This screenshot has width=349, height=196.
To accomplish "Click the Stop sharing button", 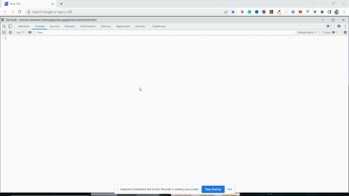I will point(213,189).
